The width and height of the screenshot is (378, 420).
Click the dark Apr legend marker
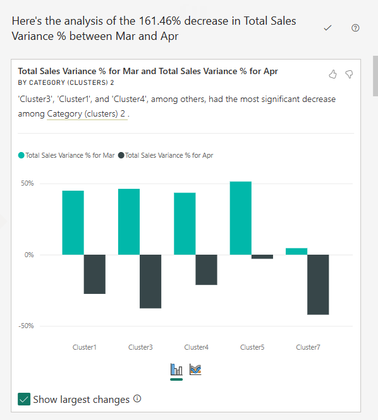(x=121, y=155)
